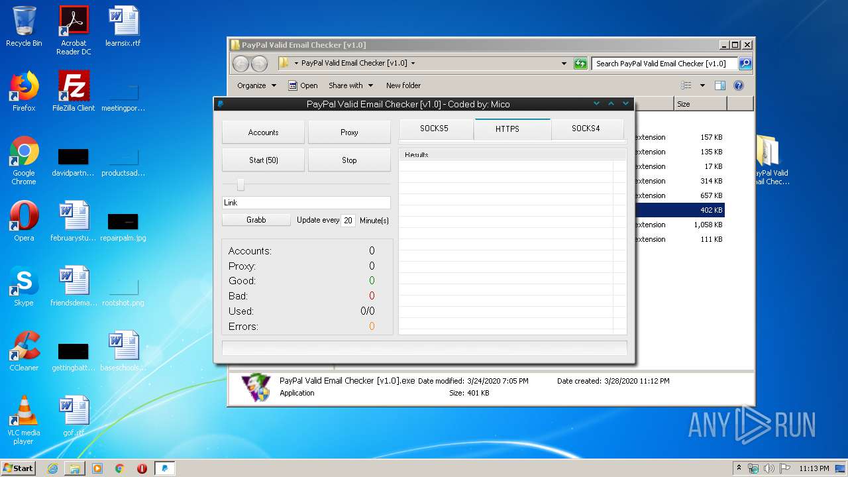Launch Firefox from desktop shortcut
Screen dimensions: 848x477
point(24,91)
